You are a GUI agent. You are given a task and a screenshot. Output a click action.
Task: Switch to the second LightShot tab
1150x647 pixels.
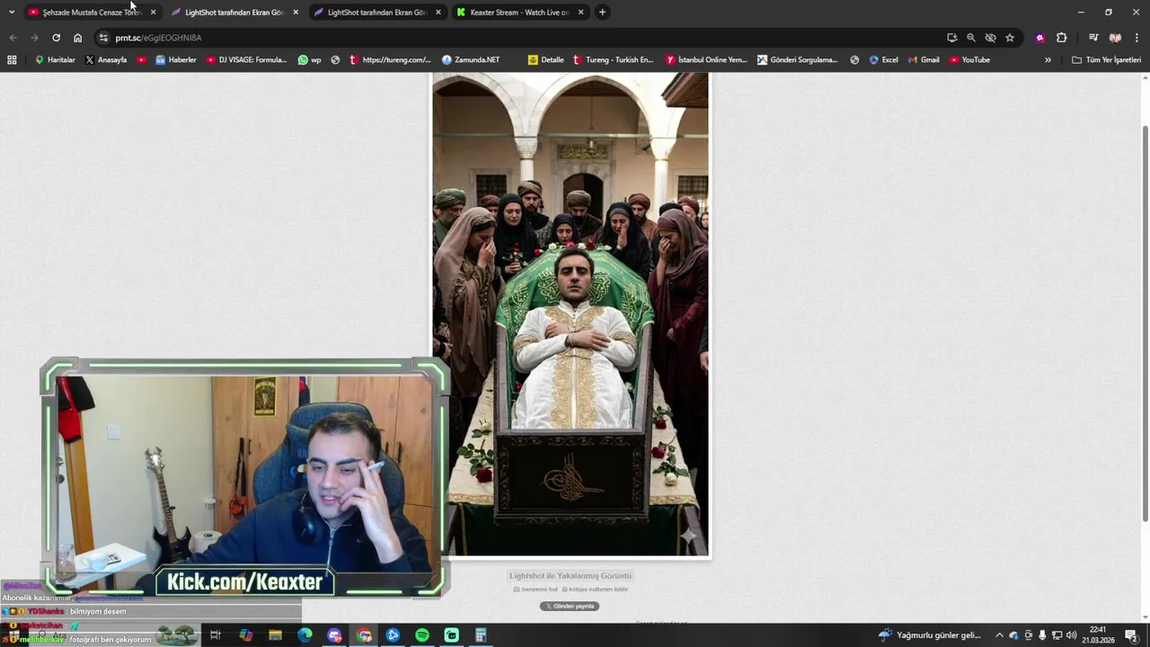point(377,13)
